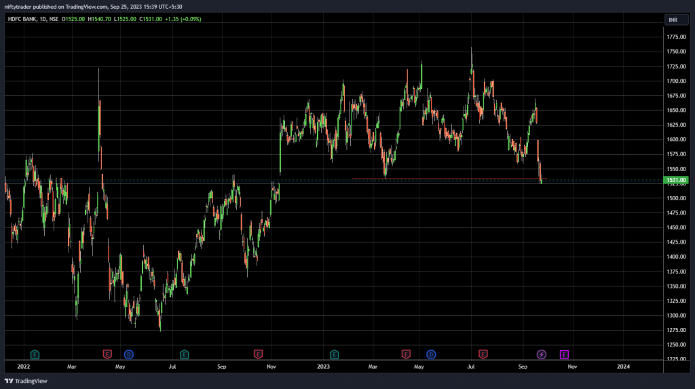Click the 1650.00 price axis label
The height and width of the screenshot is (389, 695).
click(x=677, y=110)
